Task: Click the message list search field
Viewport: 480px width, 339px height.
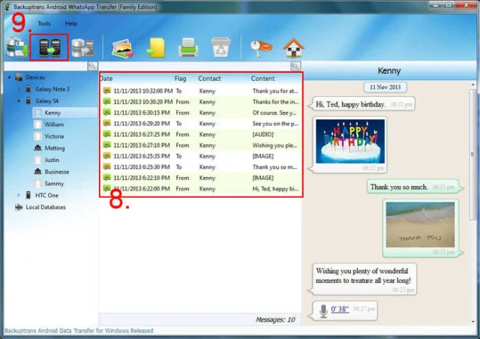Action: pos(195,66)
